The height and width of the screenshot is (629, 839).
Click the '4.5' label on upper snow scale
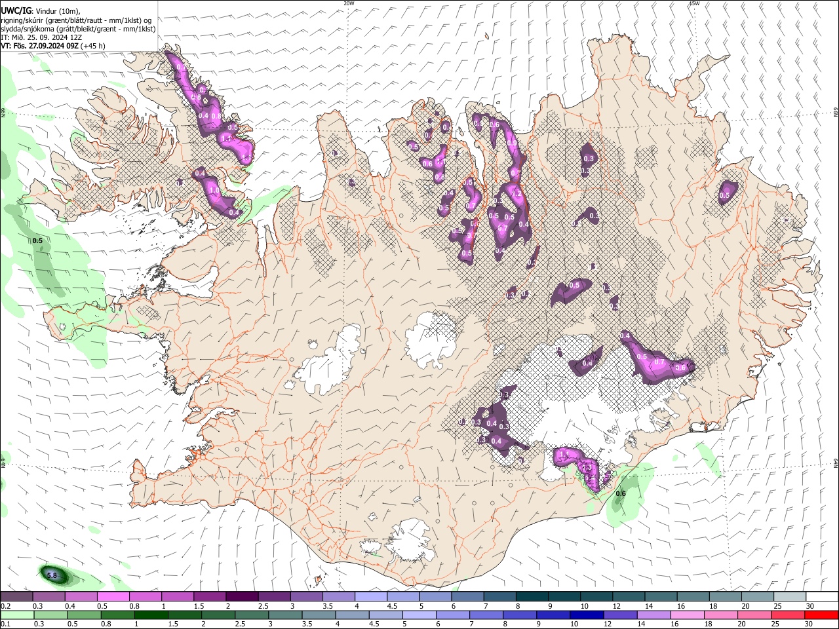(391, 606)
